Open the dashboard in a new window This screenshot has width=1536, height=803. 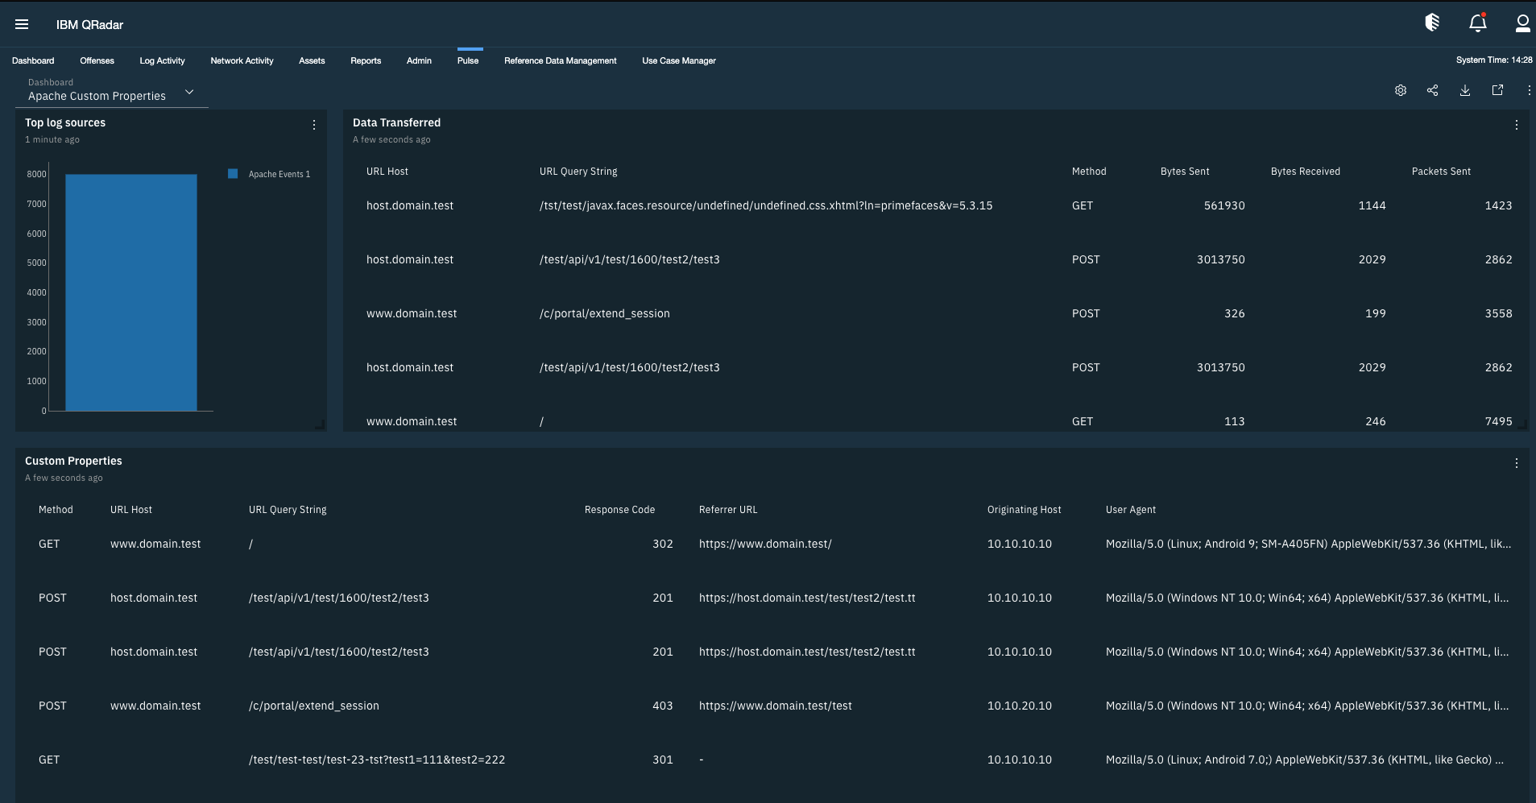click(x=1497, y=90)
